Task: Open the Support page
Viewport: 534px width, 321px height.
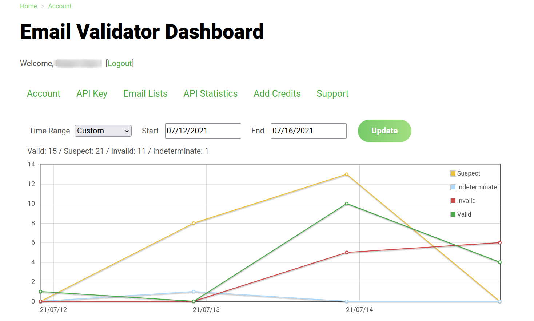Action: click(x=332, y=93)
